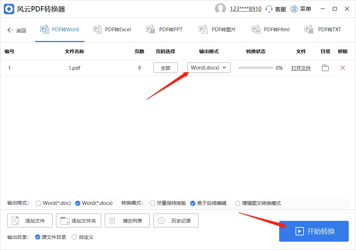Click the account number 123****8910
This screenshot has width=356, height=250.
point(245,9)
